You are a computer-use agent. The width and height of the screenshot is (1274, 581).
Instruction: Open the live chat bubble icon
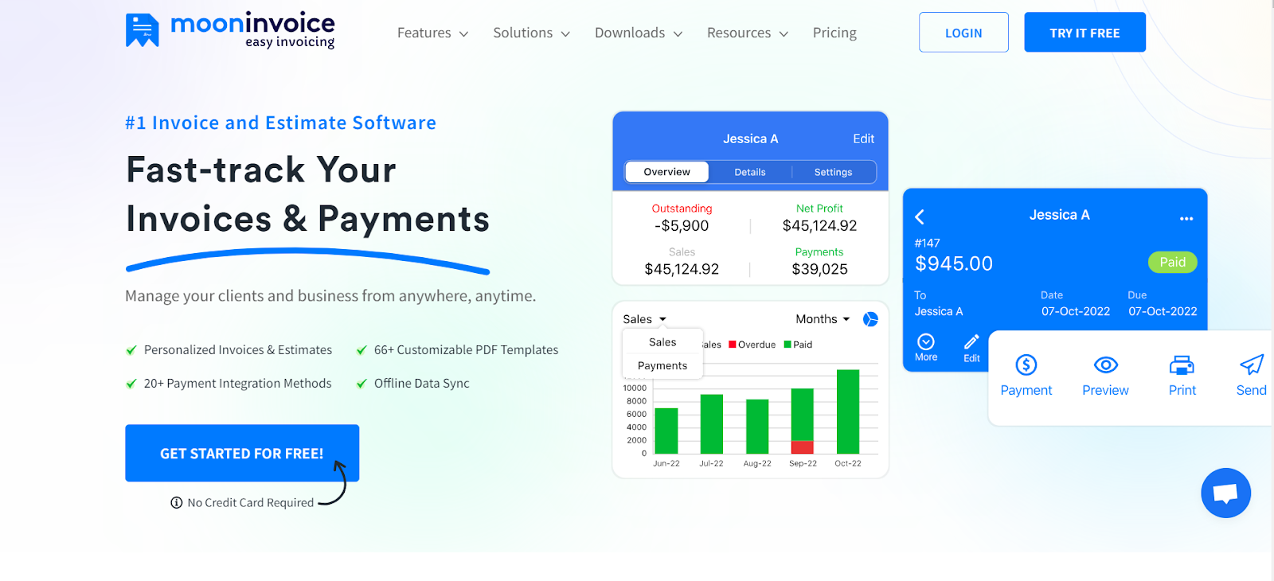(1225, 493)
